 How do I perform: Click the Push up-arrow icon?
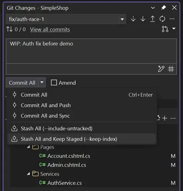pos(152,19)
